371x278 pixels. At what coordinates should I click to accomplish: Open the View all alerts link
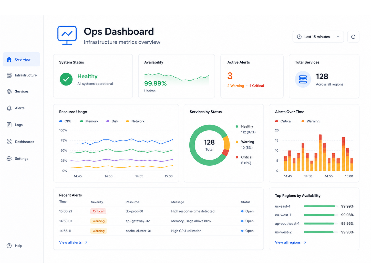tap(70, 242)
